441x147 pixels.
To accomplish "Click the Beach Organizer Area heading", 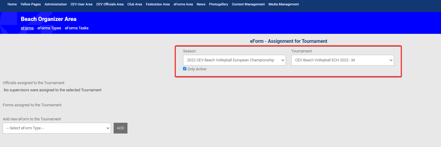I will pos(49,19).
